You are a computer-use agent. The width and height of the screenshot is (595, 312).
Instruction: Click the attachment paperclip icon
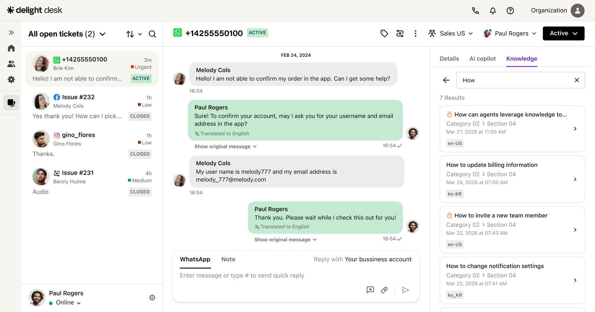click(x=384, y=290)
